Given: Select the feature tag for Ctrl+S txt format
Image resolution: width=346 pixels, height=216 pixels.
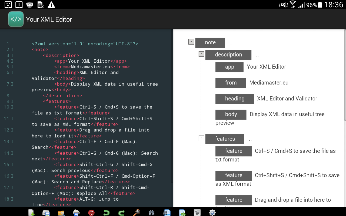Looking at the screenshot, I should click(x=234, y=151).
